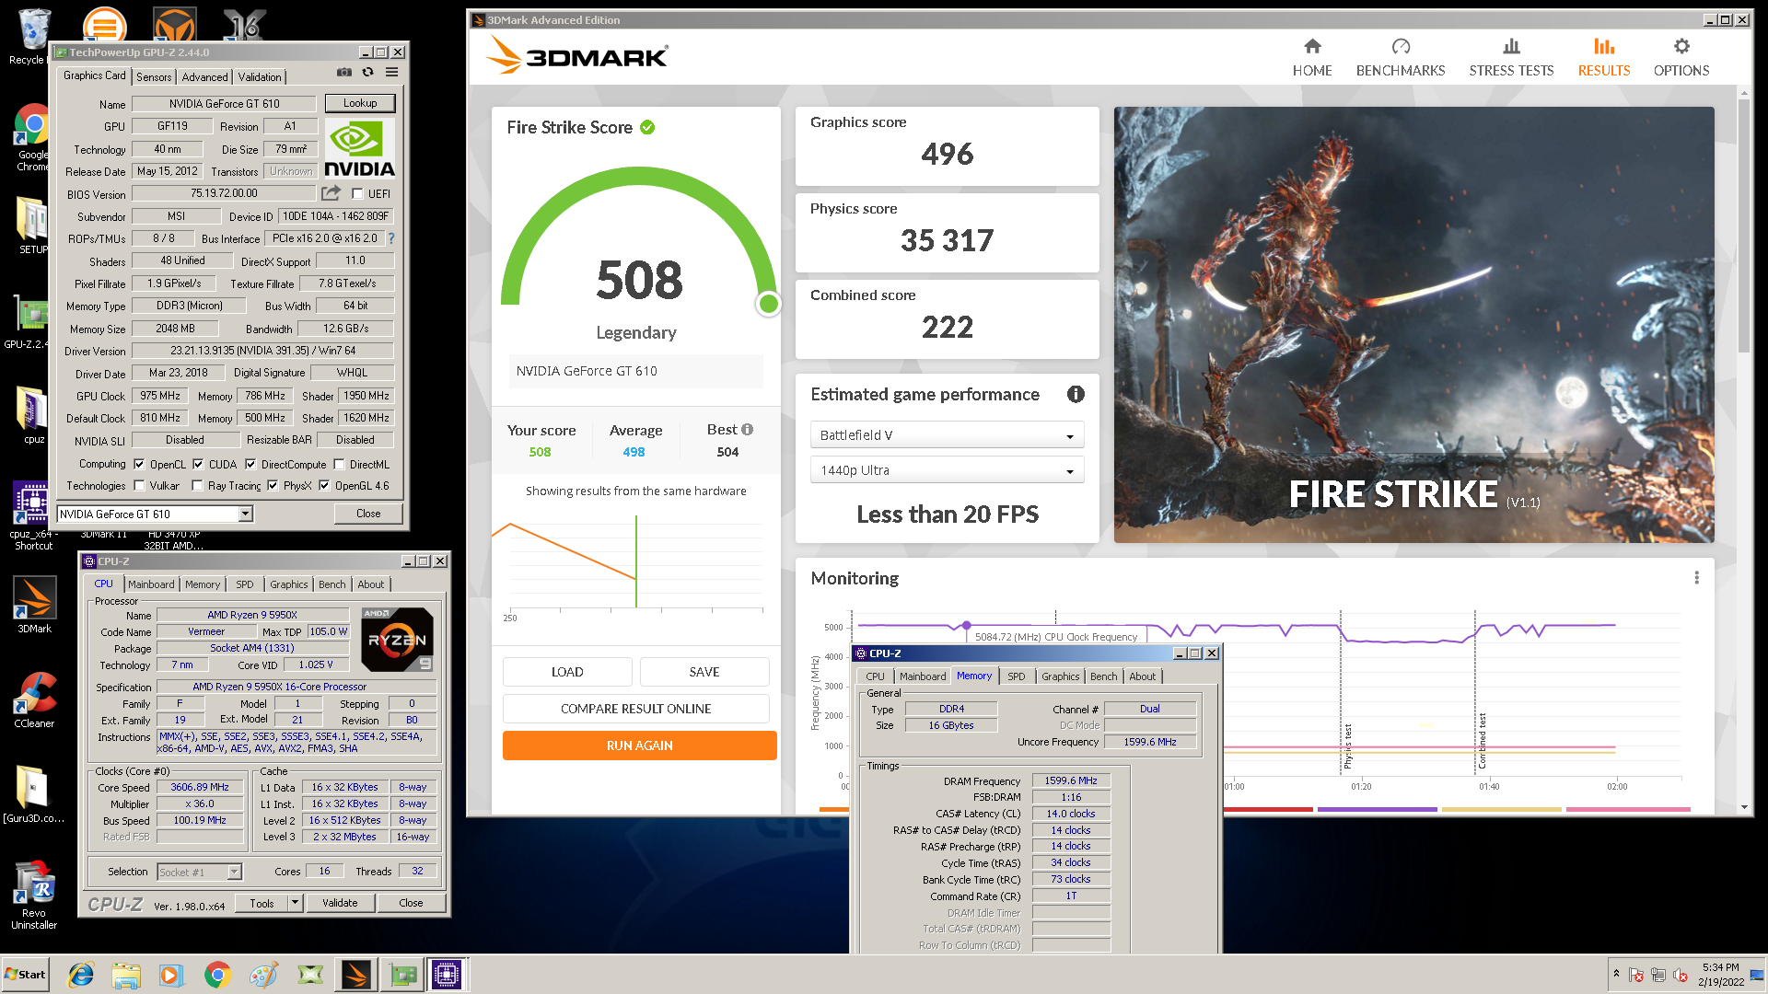This screenshot has width=1768, height=994.
Task: Toggle PhysX checkbox
Action: point(273,486)
